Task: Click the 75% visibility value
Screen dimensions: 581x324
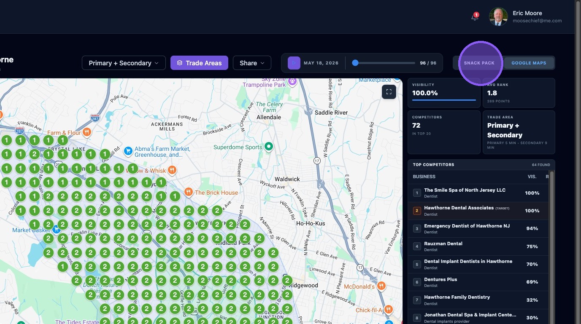Action: [532, 246]
